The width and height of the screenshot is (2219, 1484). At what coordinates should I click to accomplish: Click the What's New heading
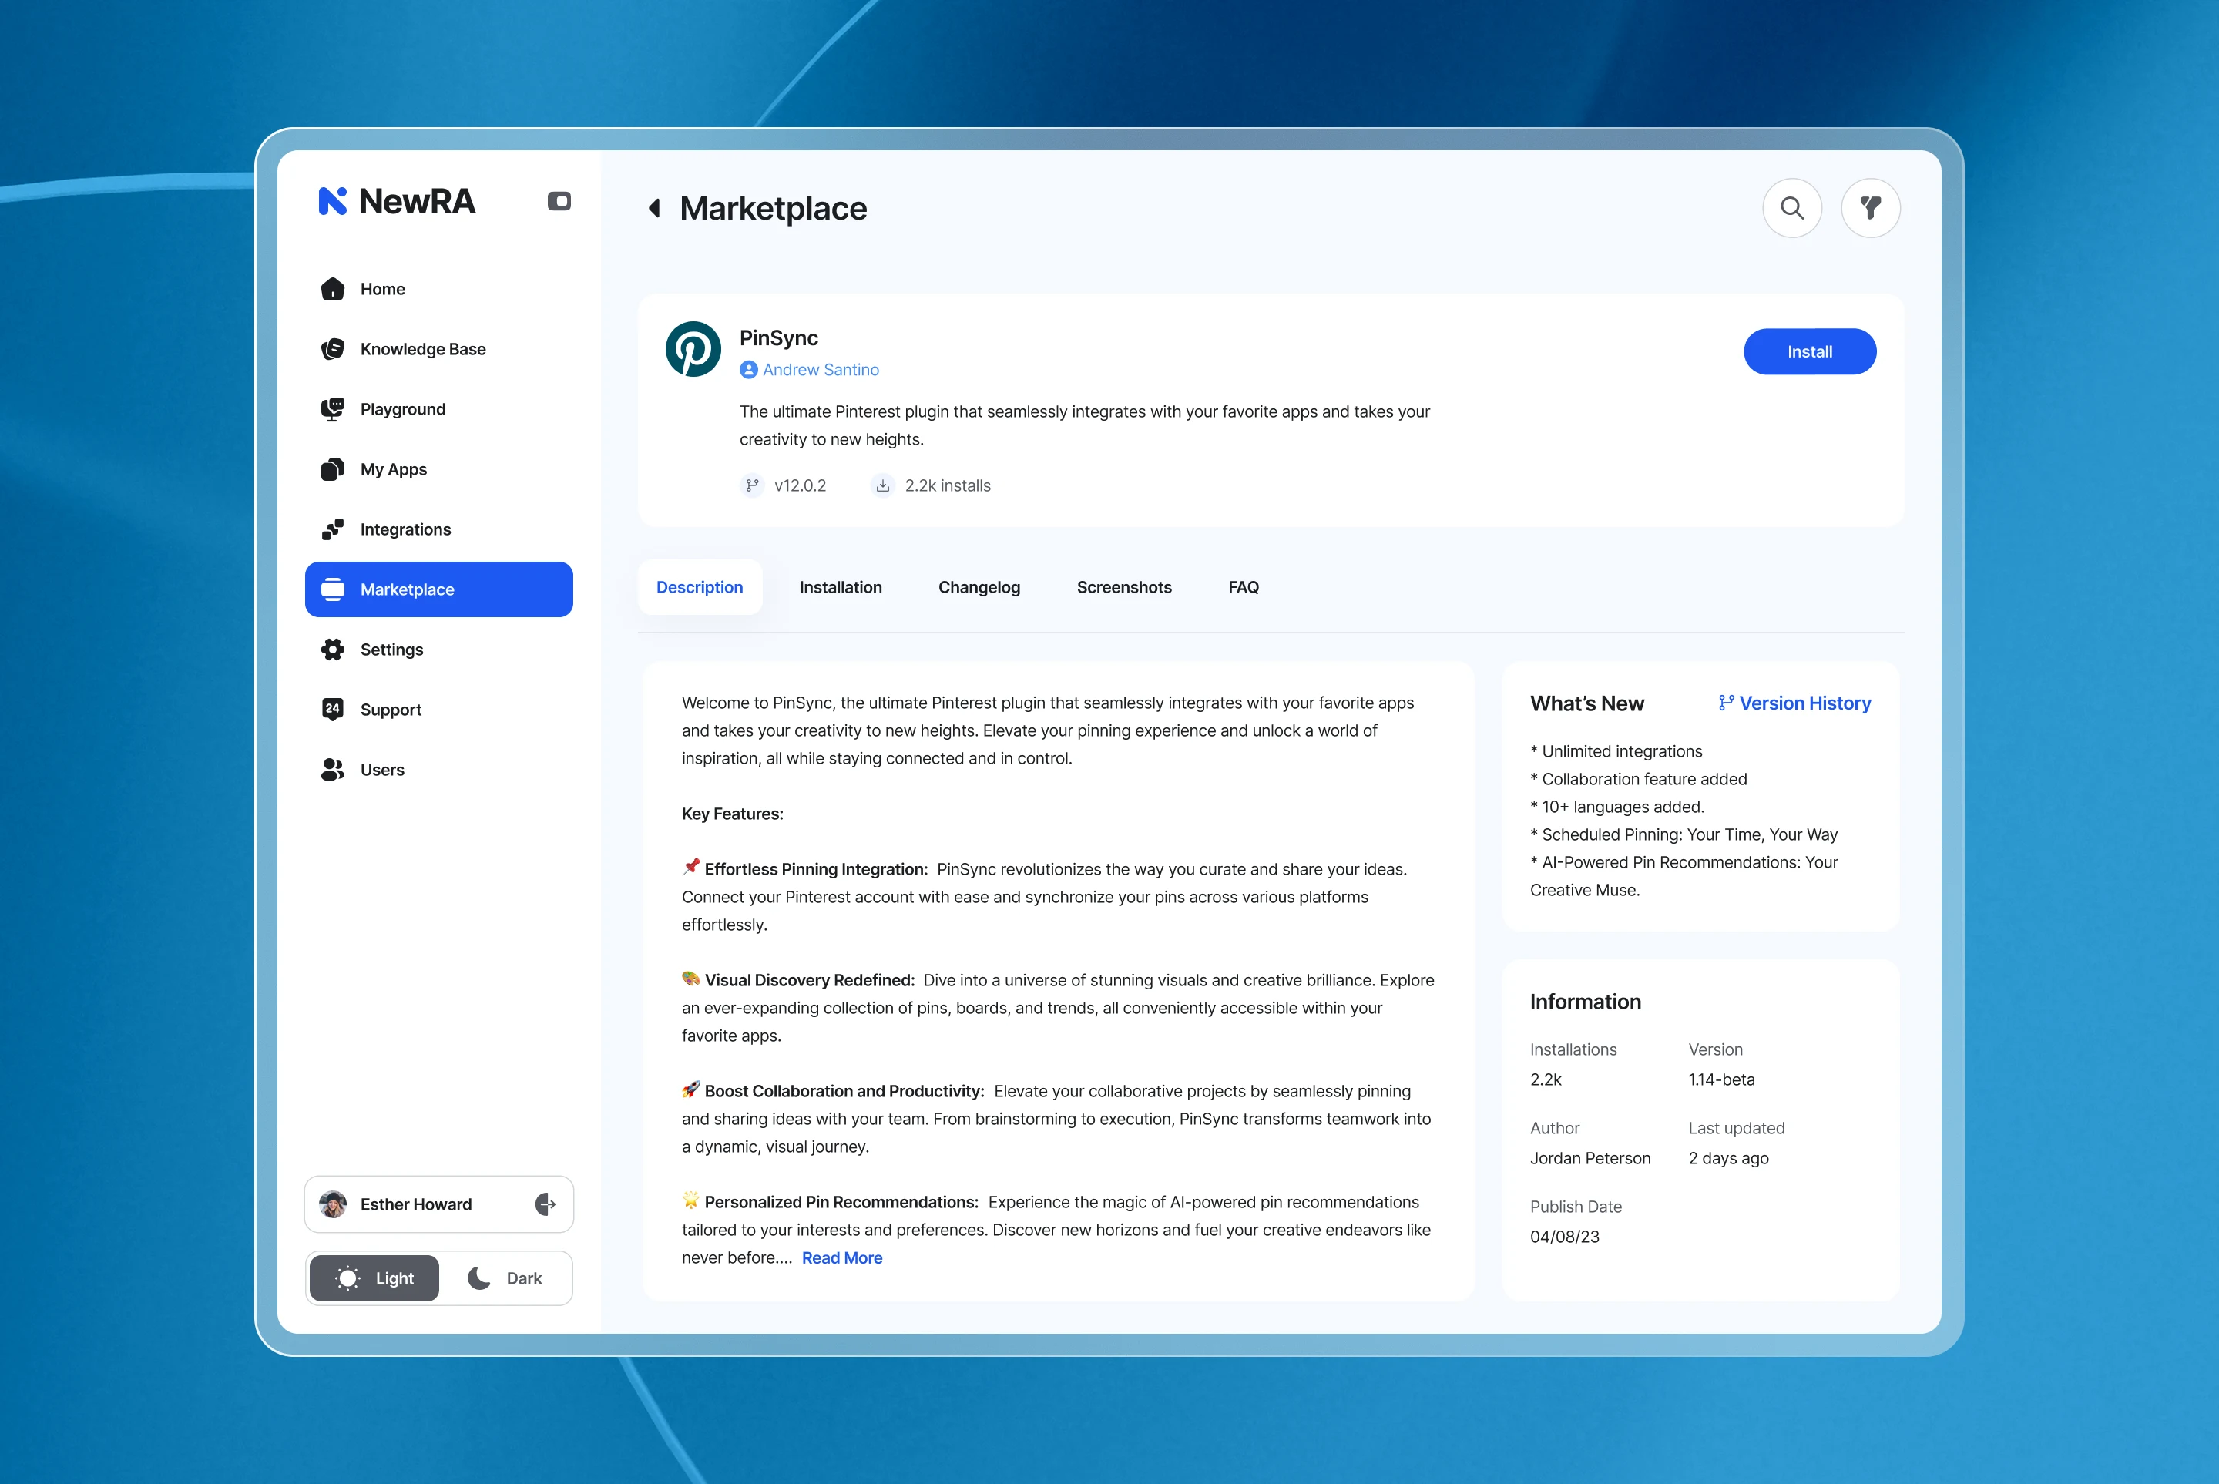[x=1587, y=703]
